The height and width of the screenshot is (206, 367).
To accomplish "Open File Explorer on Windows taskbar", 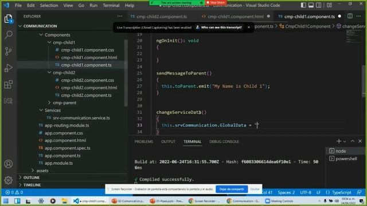I will pyautogui.click(x=64, y=201).
